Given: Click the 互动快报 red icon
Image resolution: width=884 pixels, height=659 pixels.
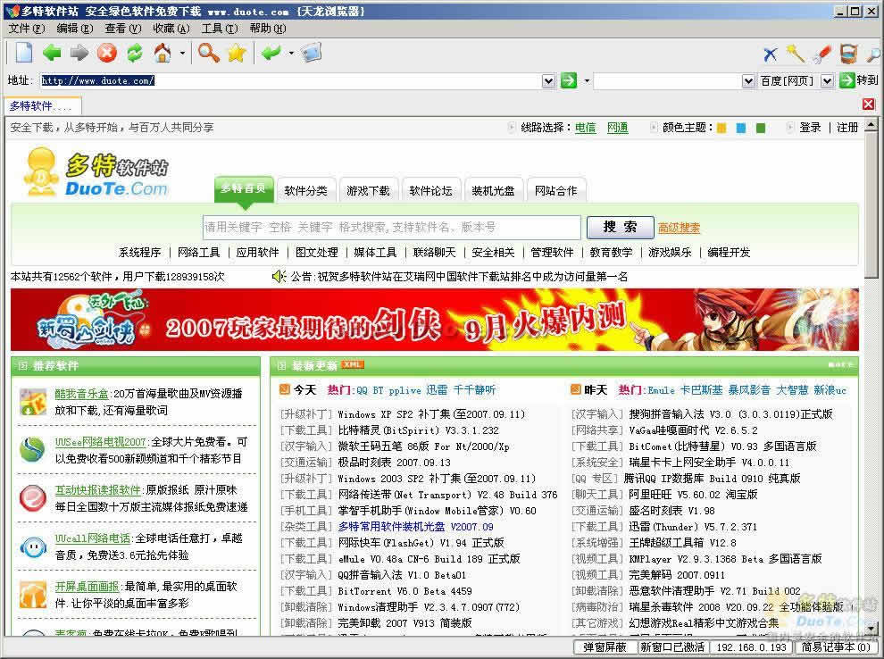Looking at the screenshot, I should coord(33,498).
